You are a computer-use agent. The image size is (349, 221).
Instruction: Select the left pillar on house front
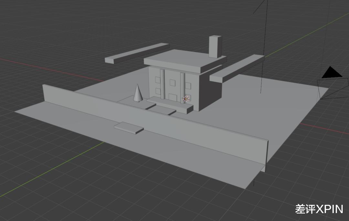click(162, 84)
